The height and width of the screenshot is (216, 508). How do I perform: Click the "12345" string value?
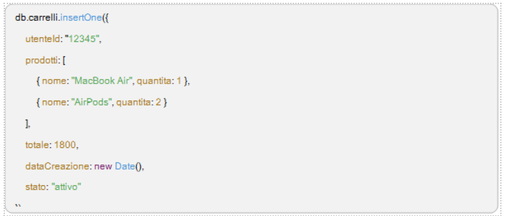[x=82, y=39]
